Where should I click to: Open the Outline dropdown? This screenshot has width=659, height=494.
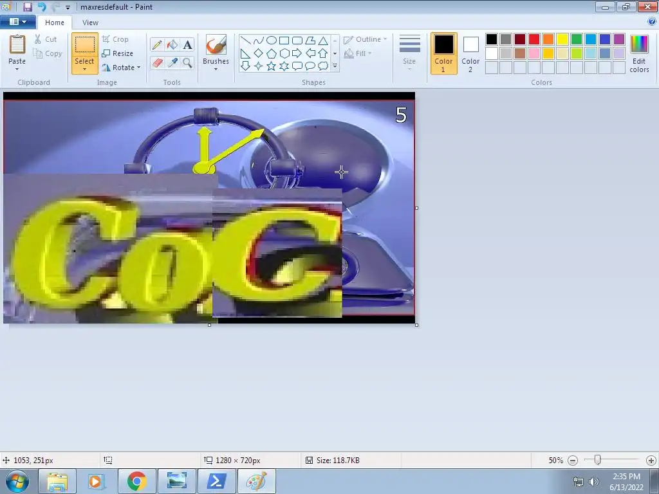point(365,39)
